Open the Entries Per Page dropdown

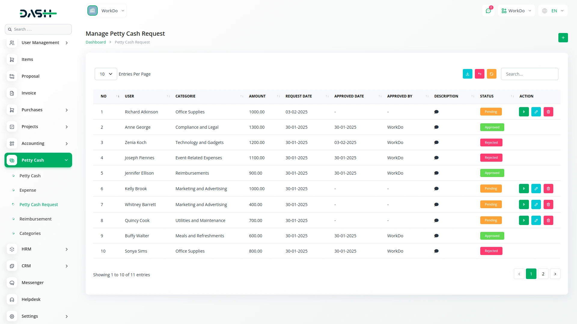[105, 74]
